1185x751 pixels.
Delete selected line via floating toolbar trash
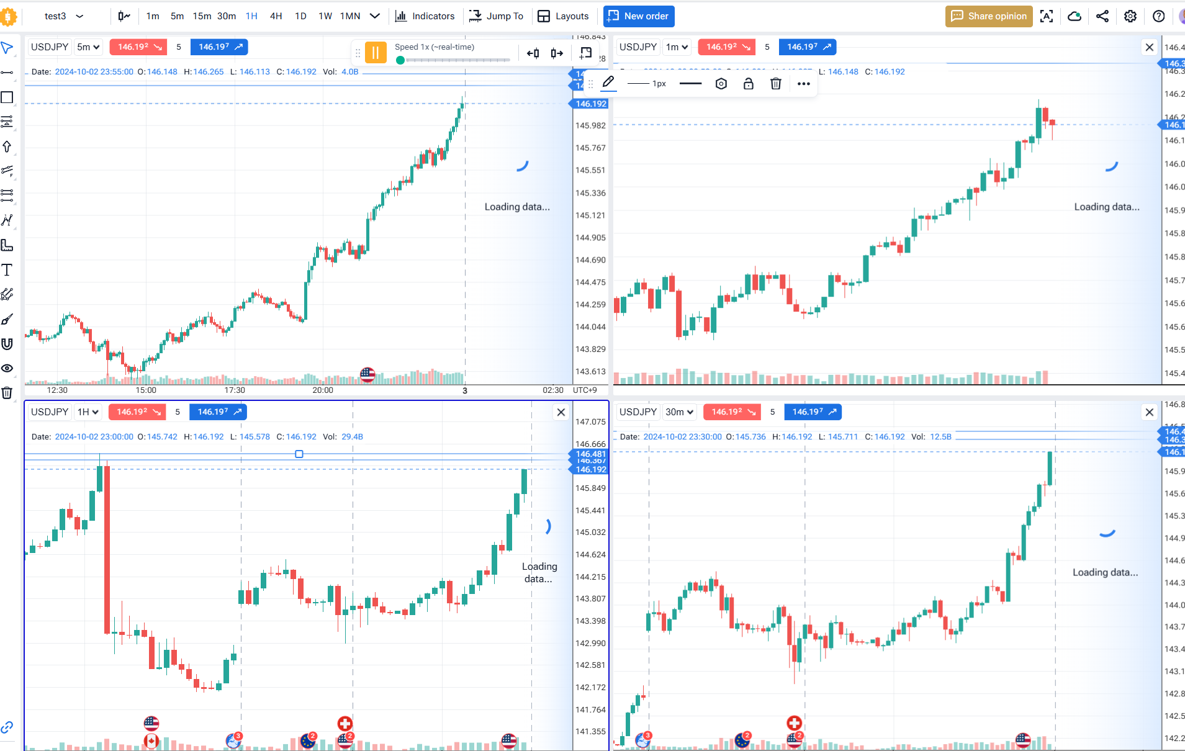776,84
